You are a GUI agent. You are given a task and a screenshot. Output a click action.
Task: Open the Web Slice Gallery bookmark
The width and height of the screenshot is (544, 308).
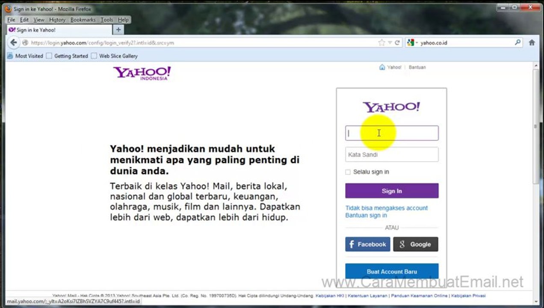[114, 56]
